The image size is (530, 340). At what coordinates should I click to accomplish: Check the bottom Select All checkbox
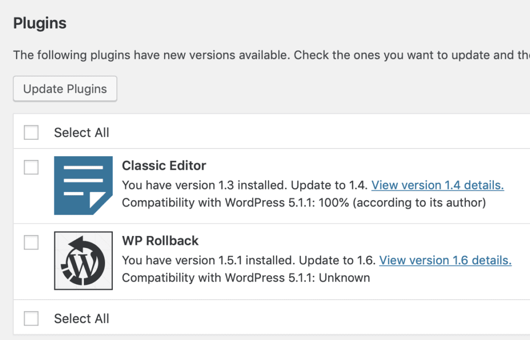[31, 318]
